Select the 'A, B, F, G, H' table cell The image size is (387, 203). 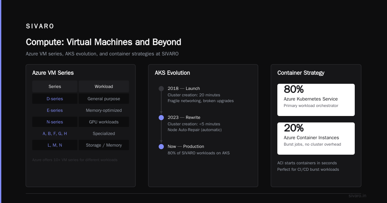tap(55, 133)
